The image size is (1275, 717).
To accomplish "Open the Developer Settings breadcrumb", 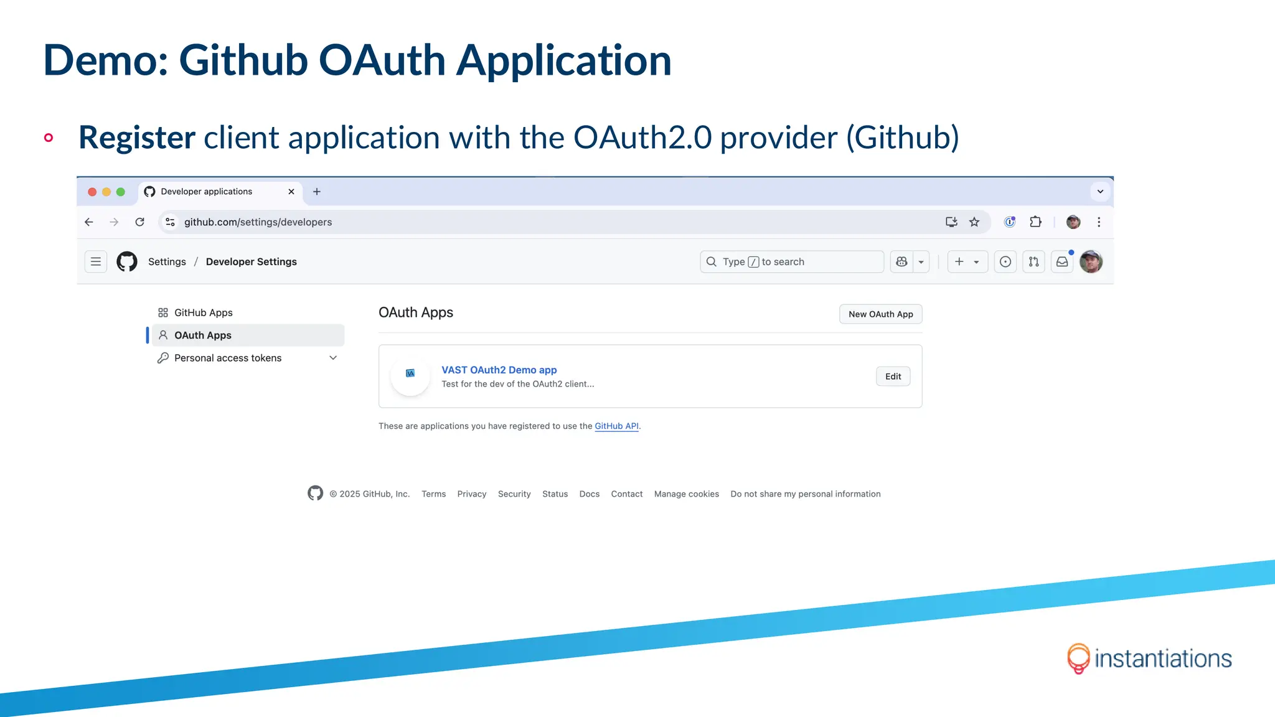I will (252, 262).
